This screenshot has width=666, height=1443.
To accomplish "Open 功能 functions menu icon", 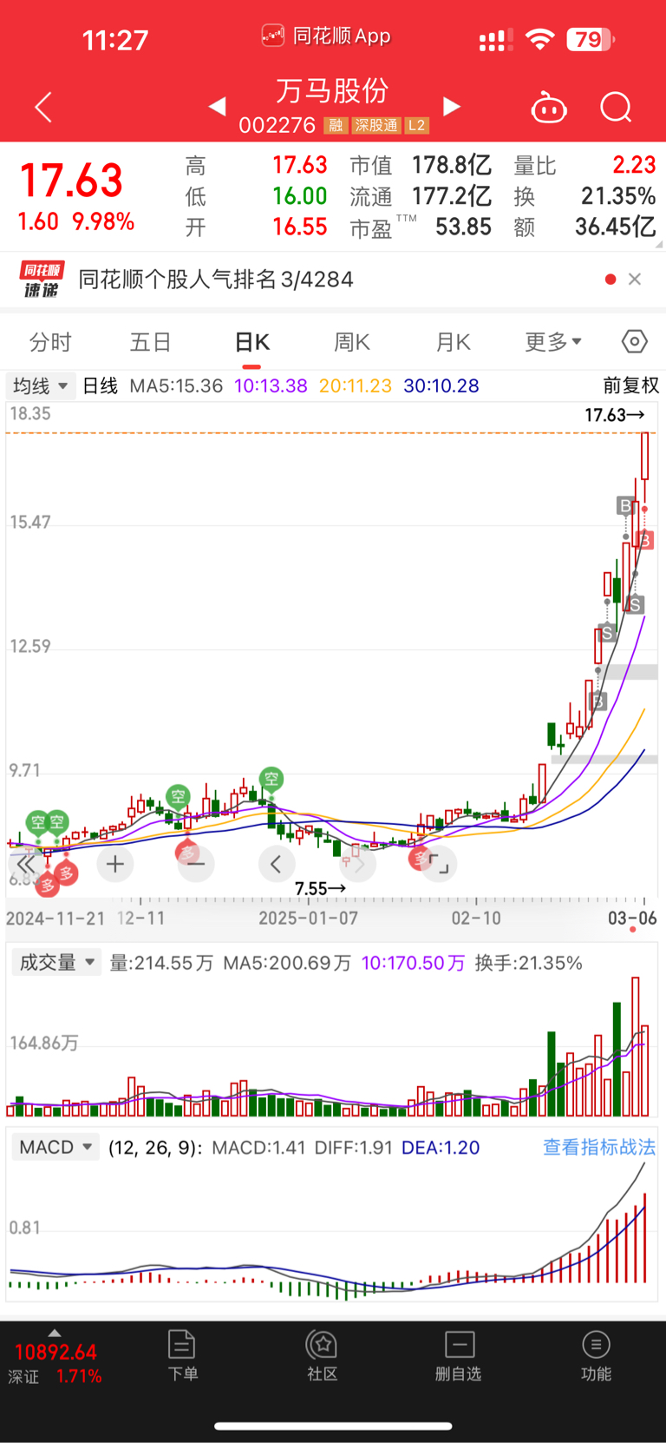I will 596,1355.
